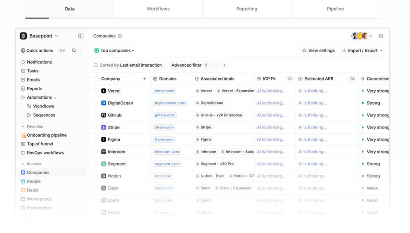The height and width of the screenshot is (233, 410).
Task: Click the Vercel company logo
Action: [103, 91]
